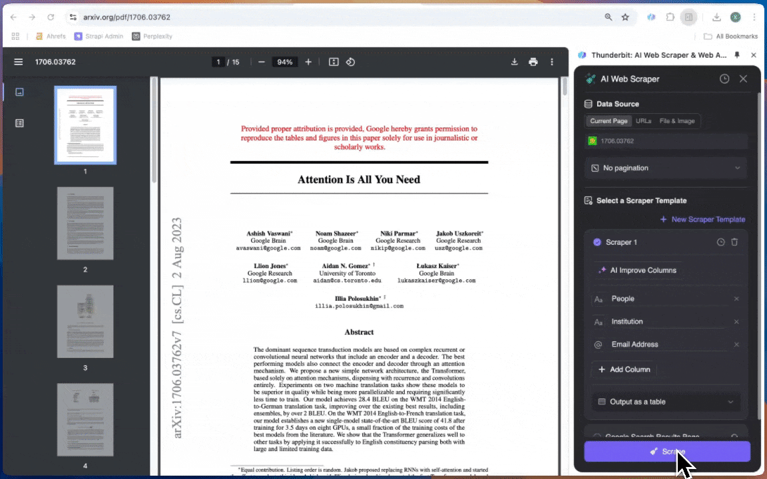Screen dimensions: 767x479
Task: Click the browser address bar URL
Action: coord(127,17)
